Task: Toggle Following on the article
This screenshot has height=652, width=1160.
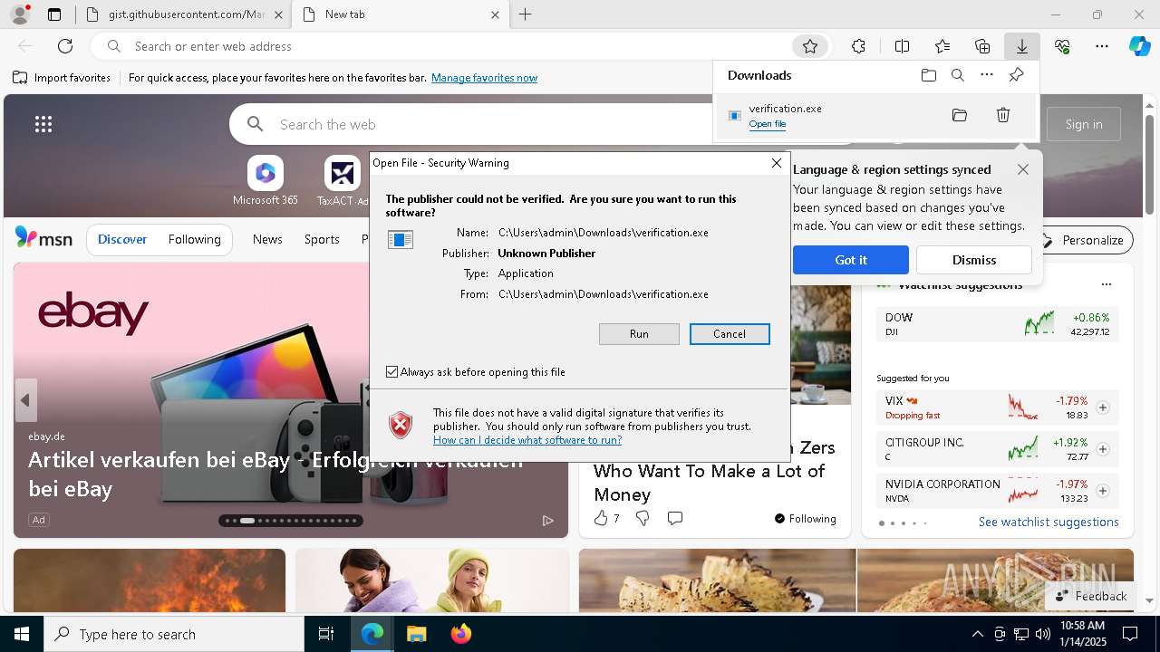Action: (805, 519)
